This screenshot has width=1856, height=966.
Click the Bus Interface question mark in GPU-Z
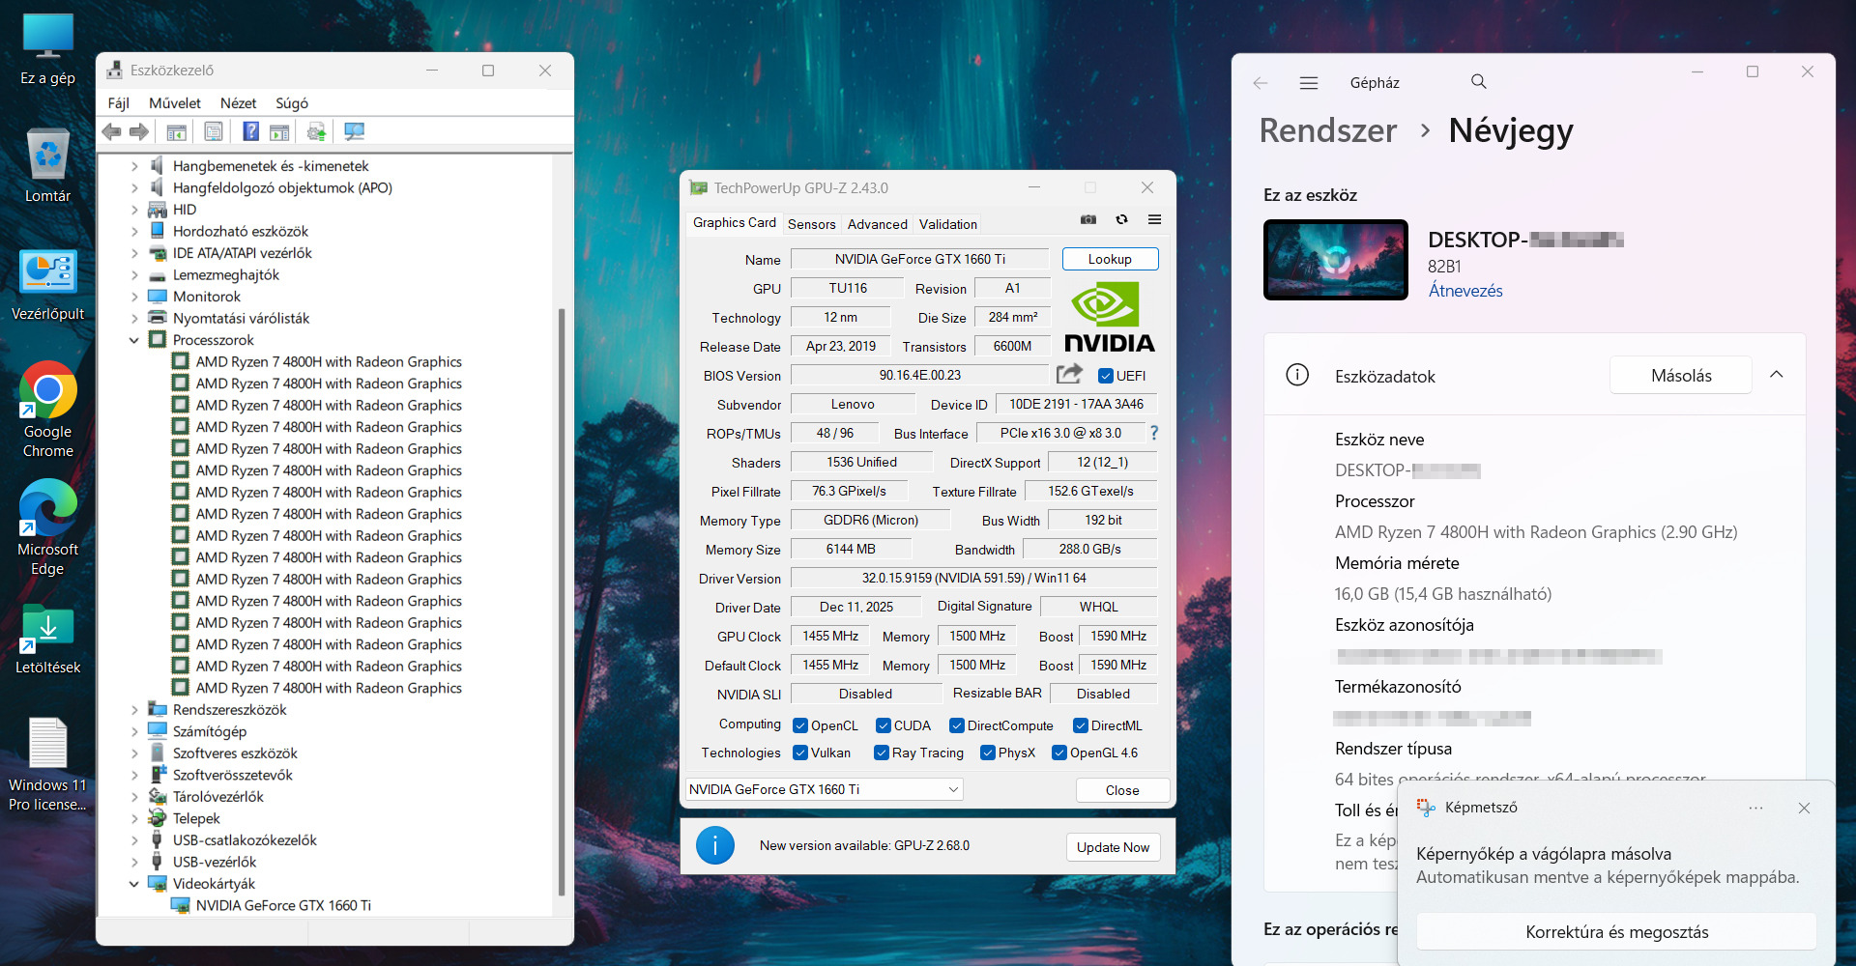(1154, 433)
